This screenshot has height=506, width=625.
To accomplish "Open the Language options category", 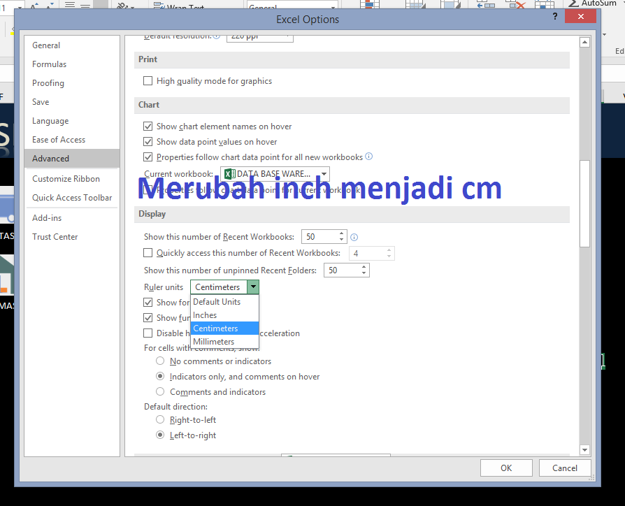I will [x=72, y=121].
